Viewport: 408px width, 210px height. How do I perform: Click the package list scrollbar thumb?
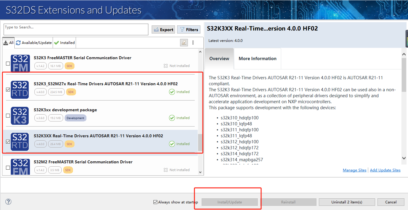[x=200, y=143]
